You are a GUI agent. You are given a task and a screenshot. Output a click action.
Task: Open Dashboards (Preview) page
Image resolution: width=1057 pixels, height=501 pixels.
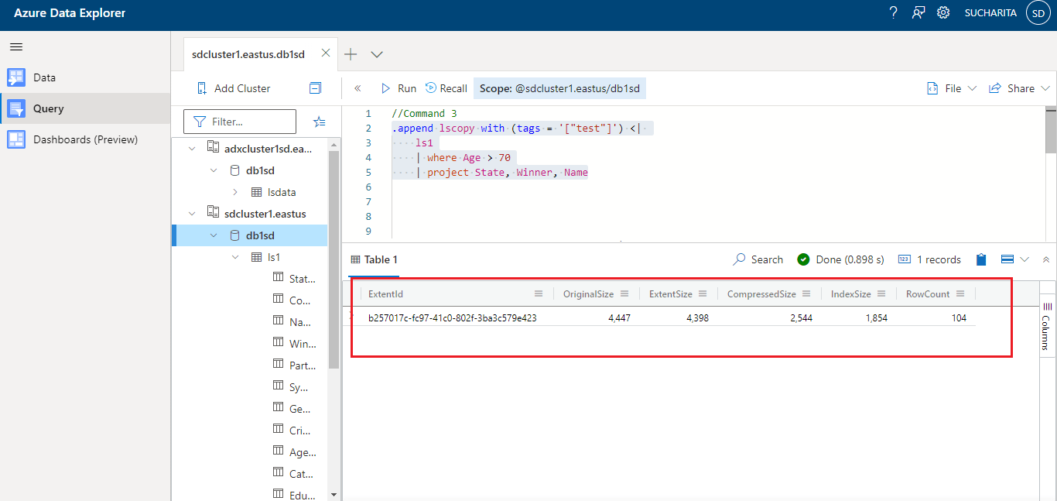click(85, 139)
